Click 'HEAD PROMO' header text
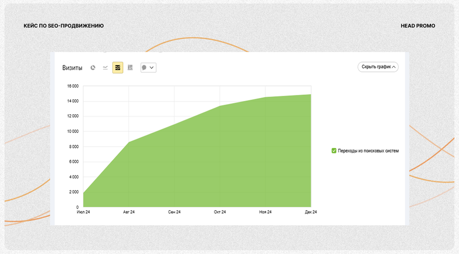This screenshot has height=254, width=459. coord(418,26)
